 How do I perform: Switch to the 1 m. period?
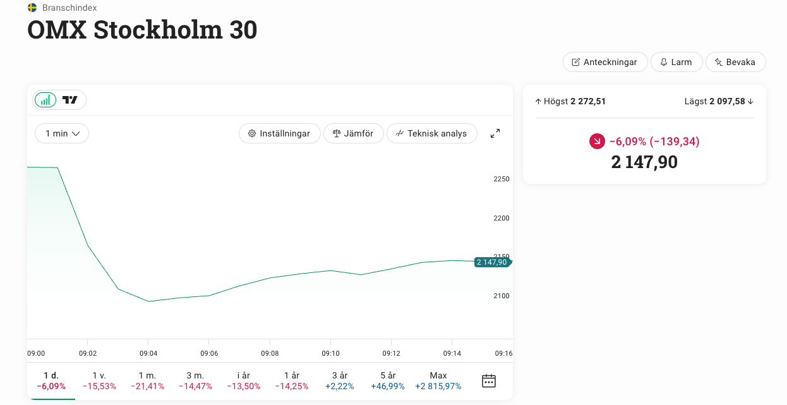[x=147, y=381]
